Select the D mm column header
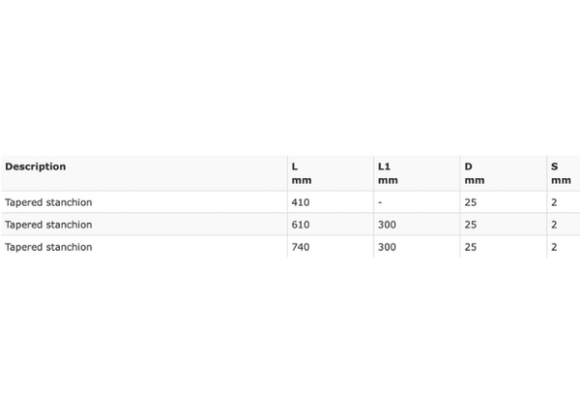The width and height of the screenshot is (580, 420). tap(475, 173)
